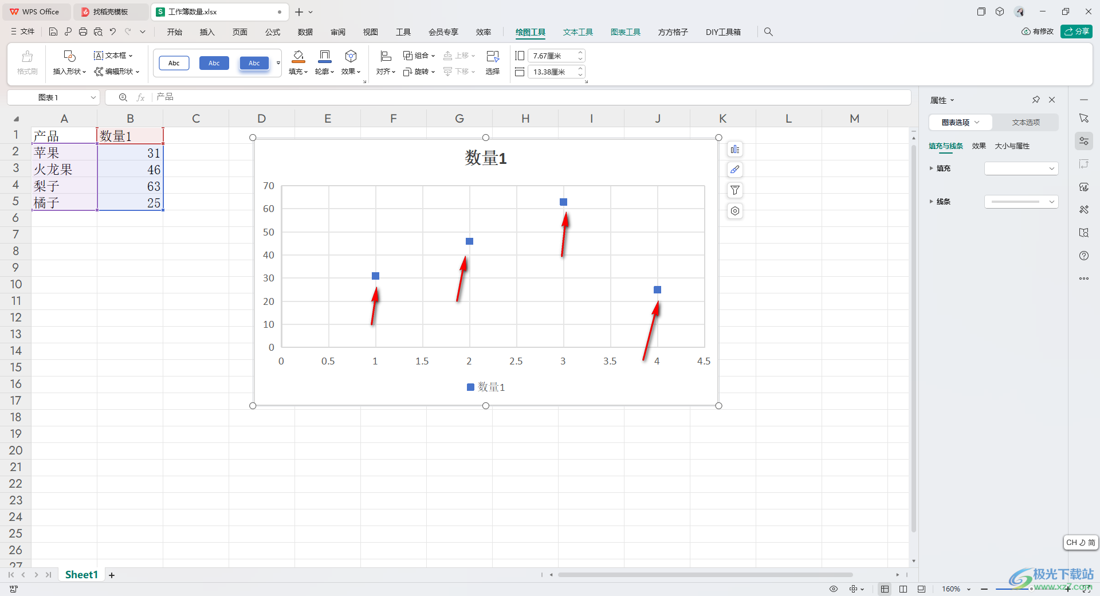Image resolution: width=1100 pixels, height=596 pixels.
Task: Click the insert function fx icon
Action: (x=140, y=97)
